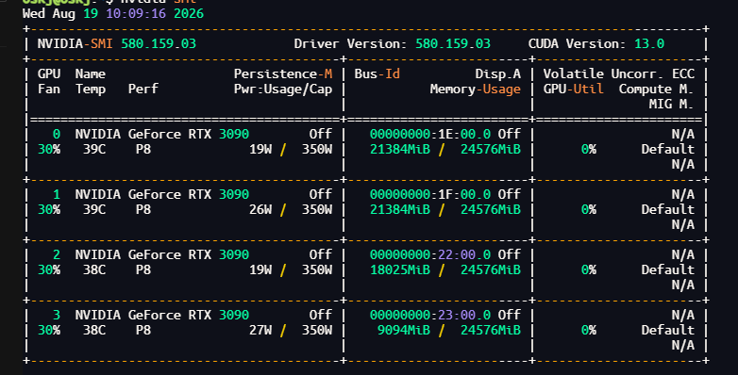Click the 0% utilization of GPU 0
Viewport: 738px width, 375px height.
click(x=588, y=149)
